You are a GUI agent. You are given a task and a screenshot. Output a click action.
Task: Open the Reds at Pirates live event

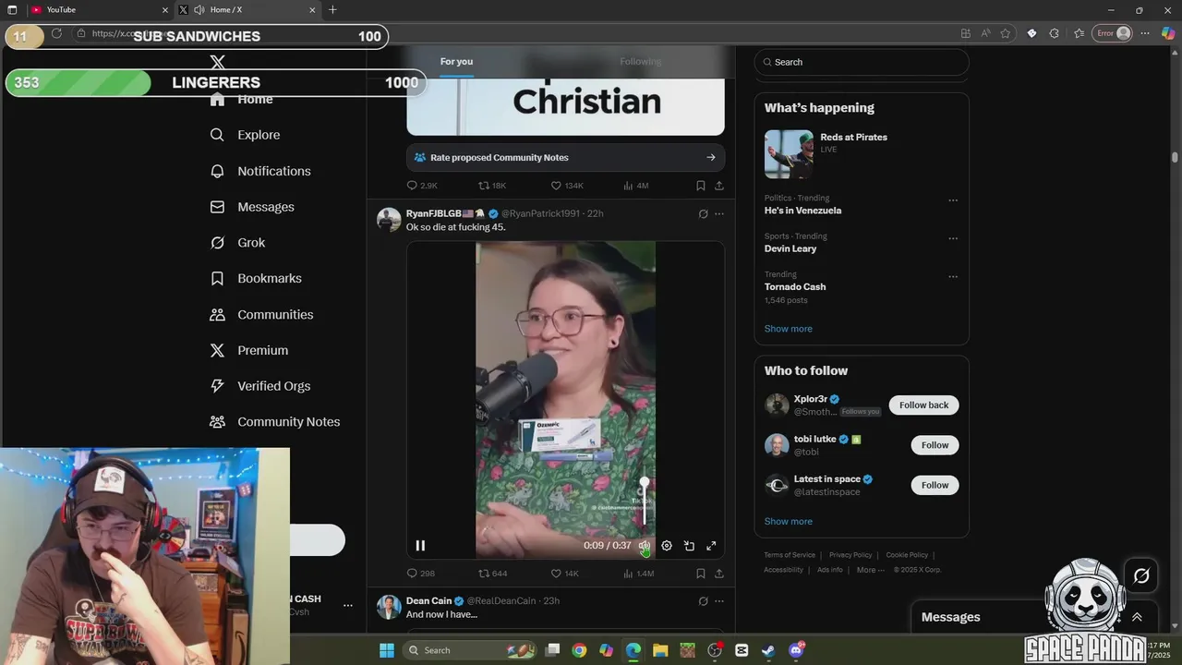click(x=862, y=152)
